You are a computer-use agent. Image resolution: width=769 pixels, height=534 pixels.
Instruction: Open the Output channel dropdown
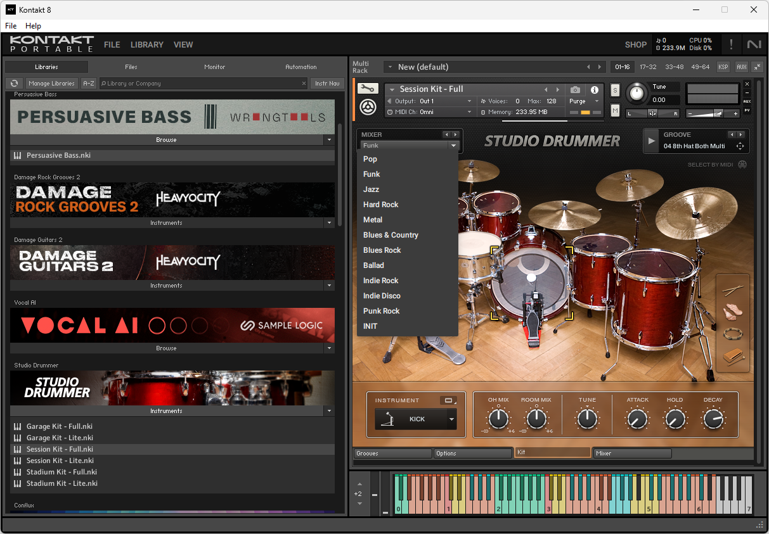pyautogui.click(x=470, y=101)
